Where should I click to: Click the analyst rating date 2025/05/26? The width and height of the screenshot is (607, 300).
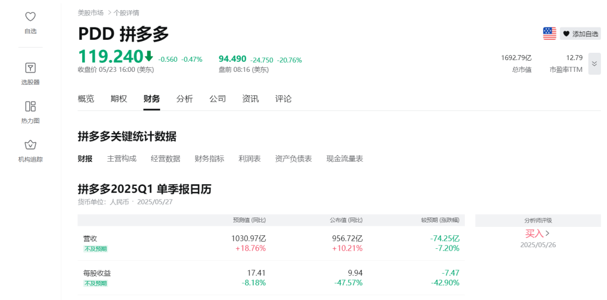(538, 244)
